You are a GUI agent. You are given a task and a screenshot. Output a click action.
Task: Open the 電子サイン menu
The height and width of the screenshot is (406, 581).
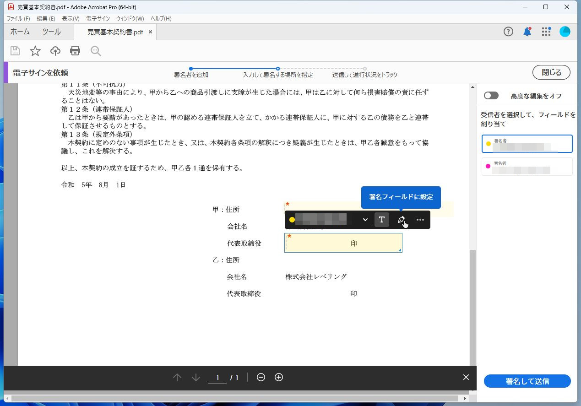coord(98,18)
